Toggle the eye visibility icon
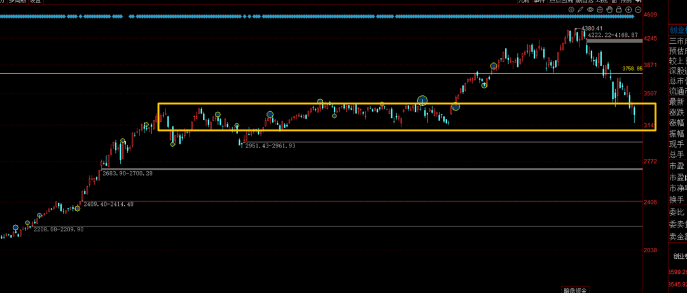Image resolution: width=687 pixels, height=293 pixels. point(590,9)
